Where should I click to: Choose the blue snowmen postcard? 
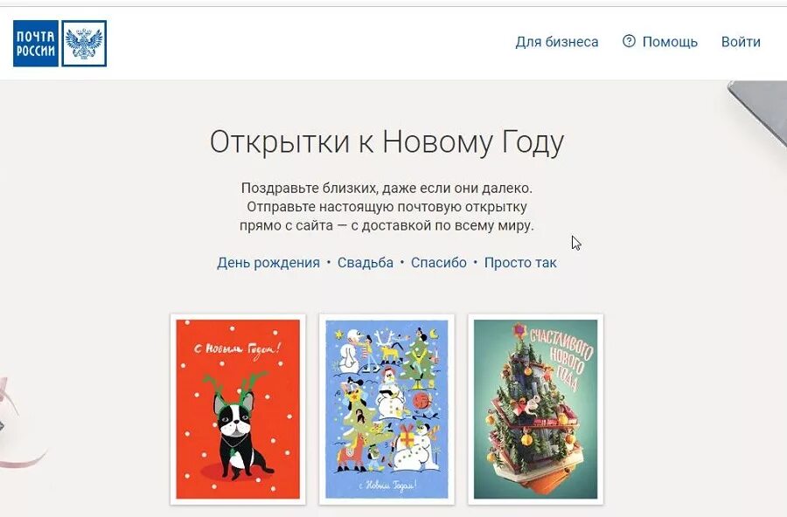click(x=387, y=410)
